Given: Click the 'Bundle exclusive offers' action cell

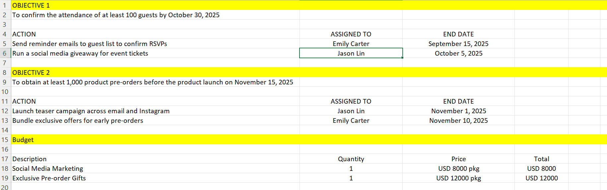Looking at the screenshot, I should pyautogui.click(x=78, y=120).
